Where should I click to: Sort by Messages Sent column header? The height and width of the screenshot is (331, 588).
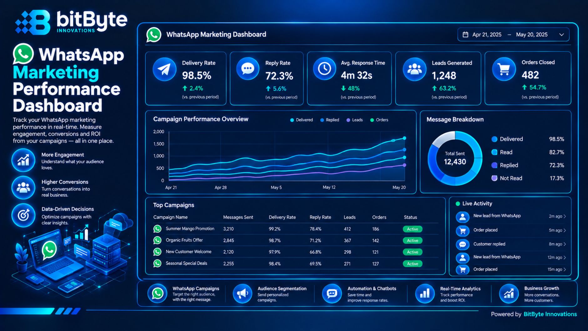tap(238, 217)
